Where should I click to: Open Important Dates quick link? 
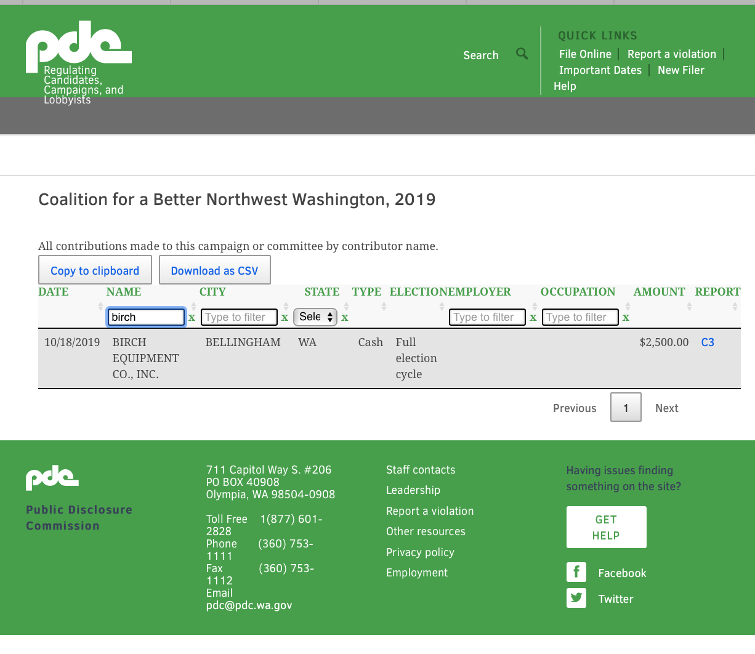[600, 70]
